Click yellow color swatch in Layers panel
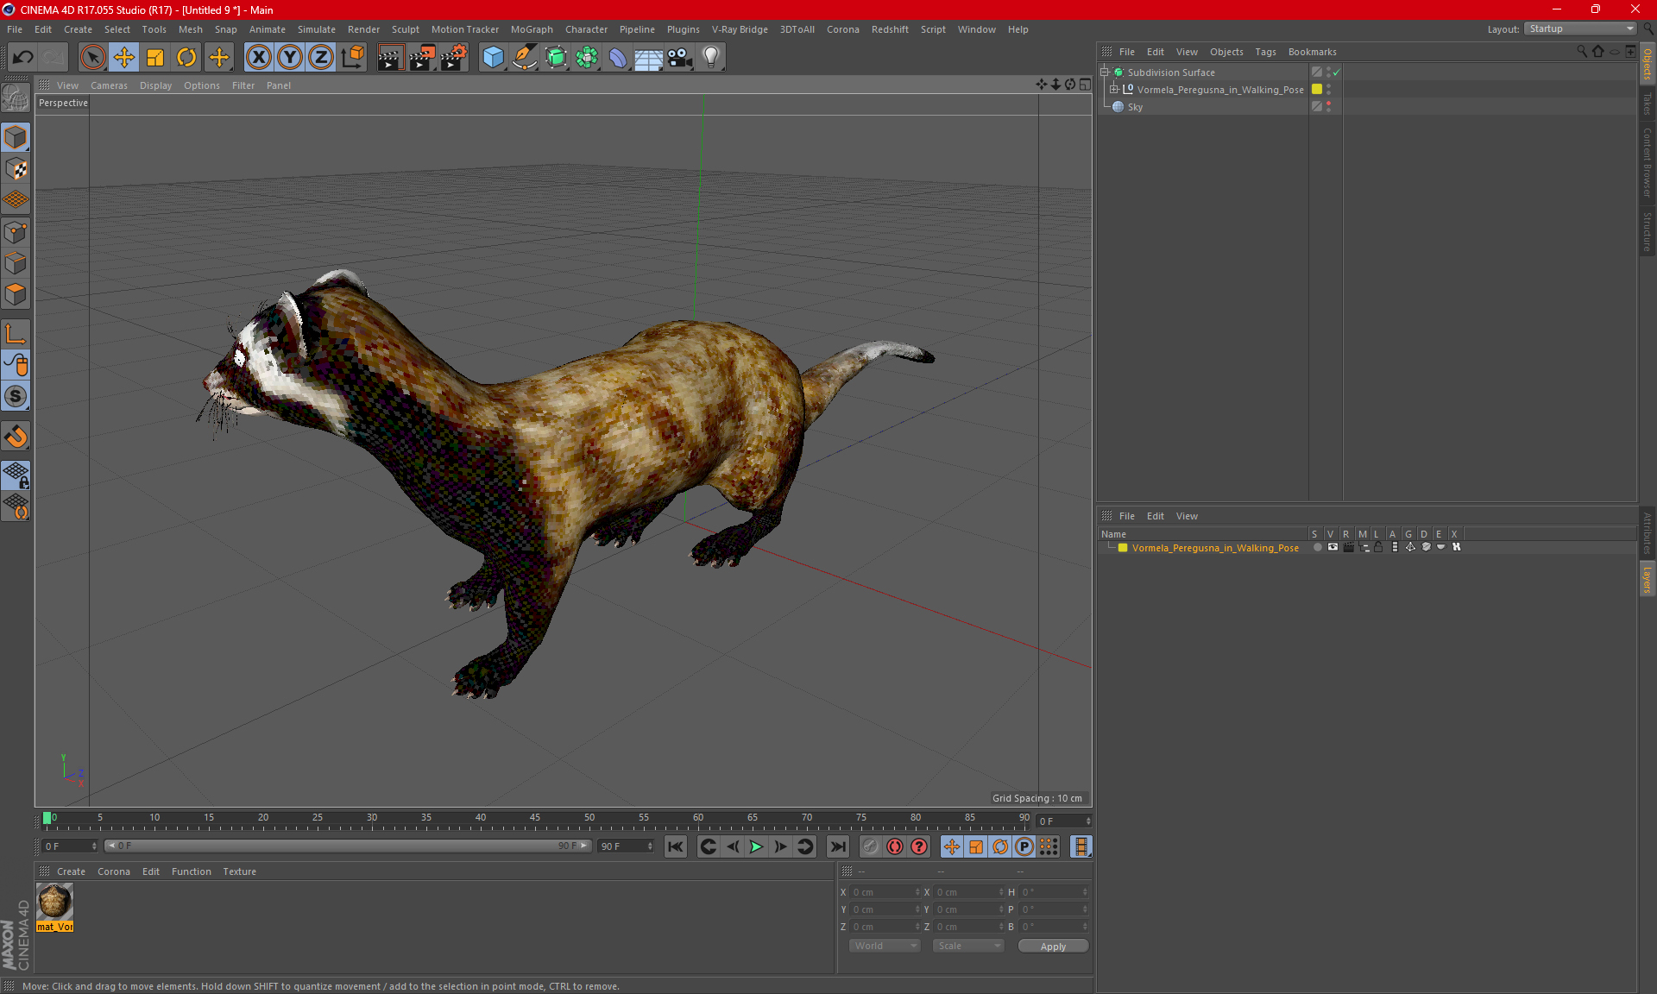This screenshot has height=994, width=1657. pos(1123,548)
